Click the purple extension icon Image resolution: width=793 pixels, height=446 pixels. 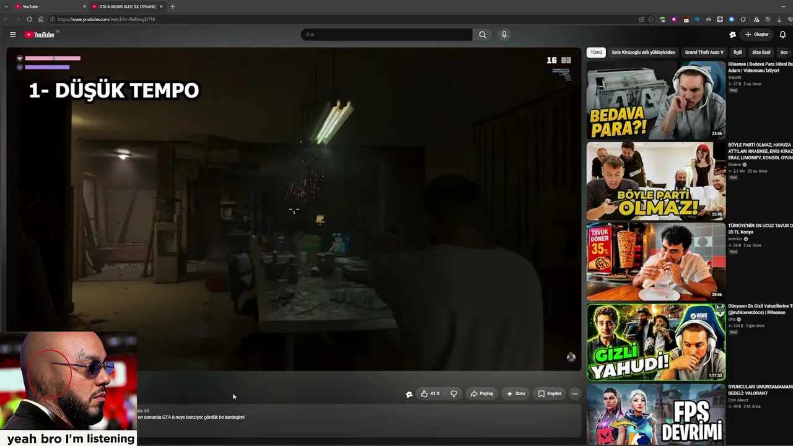click(x=674, y=19)
